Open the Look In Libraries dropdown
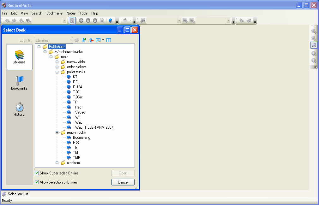This screenshot has height=205, width=319. [54, 40]
